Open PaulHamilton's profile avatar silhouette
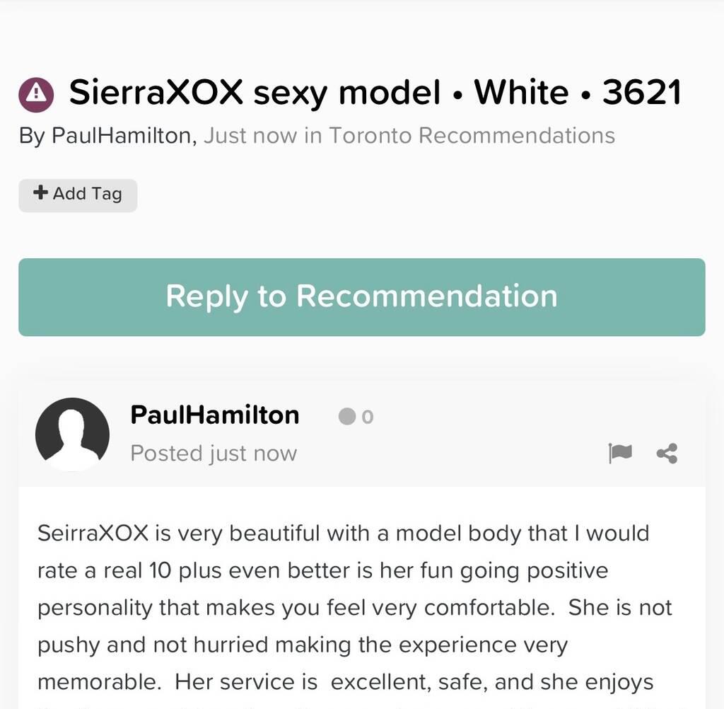 [x=72, y=434]
